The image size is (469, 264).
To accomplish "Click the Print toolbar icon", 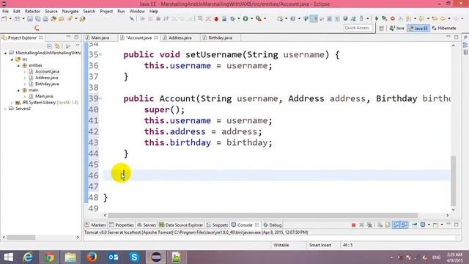I will coord(45,18).
